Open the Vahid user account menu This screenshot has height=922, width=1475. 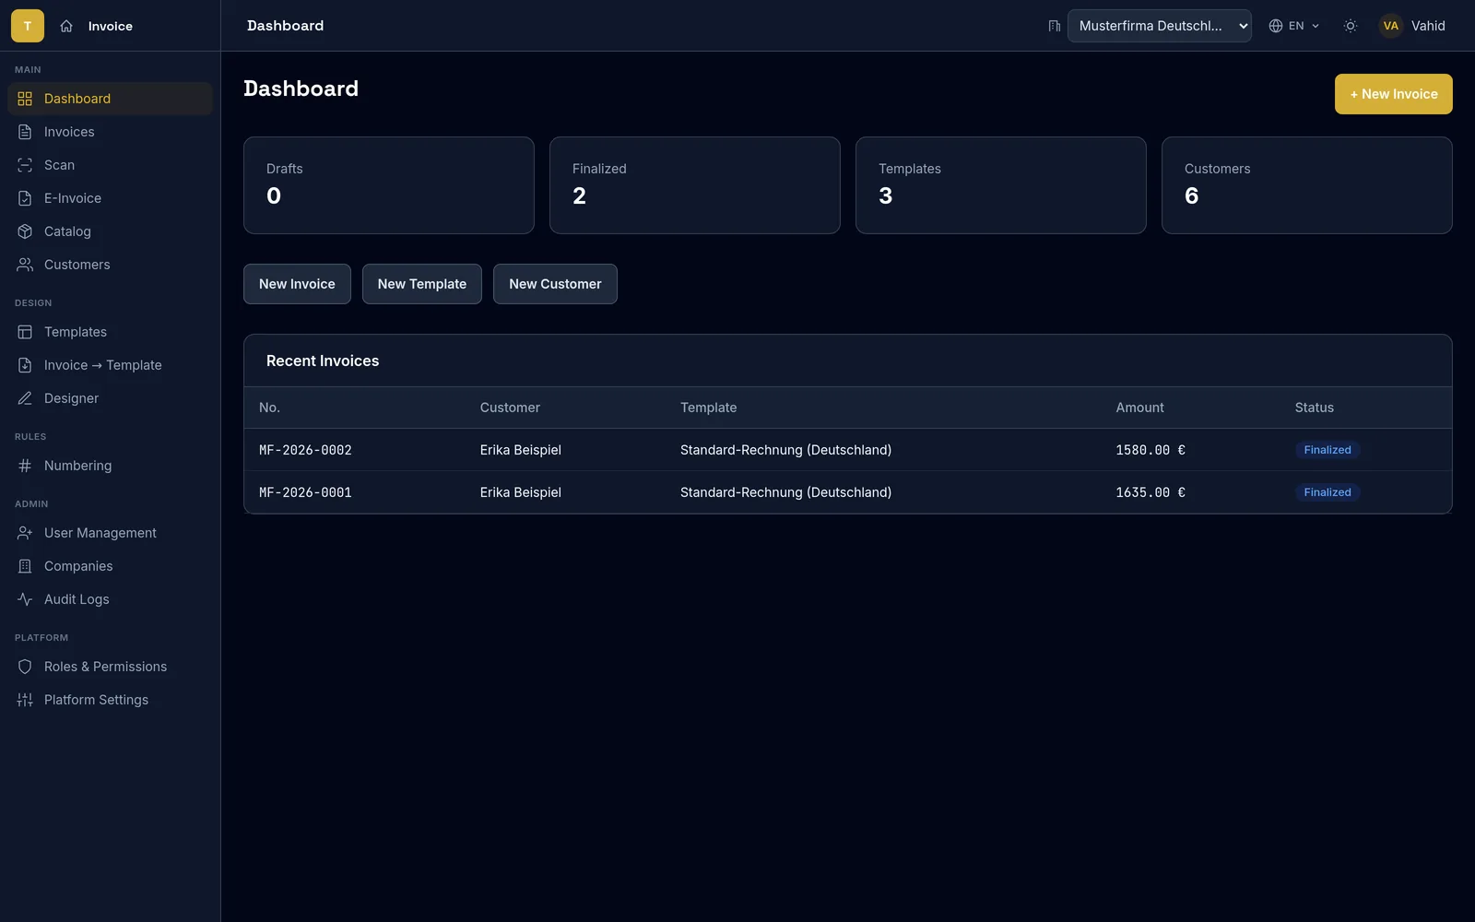(x=1412, y=26)
